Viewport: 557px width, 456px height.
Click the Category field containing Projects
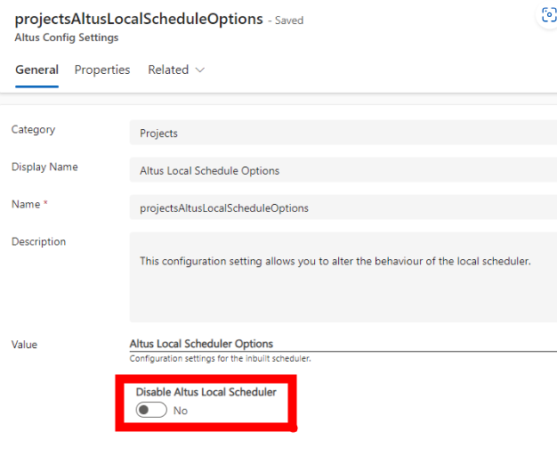tap(343, 133)
